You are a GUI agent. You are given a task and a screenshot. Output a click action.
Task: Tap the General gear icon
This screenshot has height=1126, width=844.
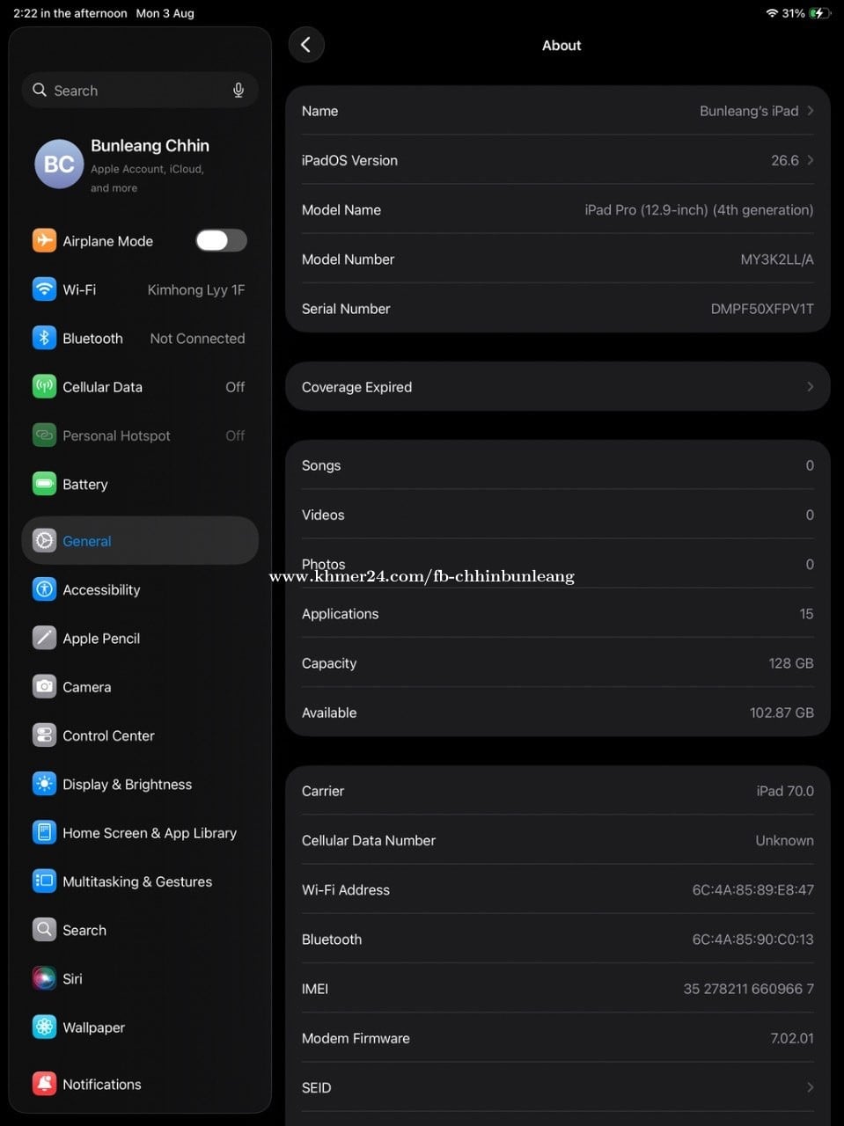[44, 541]
